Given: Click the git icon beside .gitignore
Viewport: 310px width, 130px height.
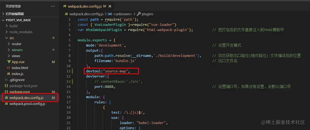Looking at the screenshot, I should [6, 80].
